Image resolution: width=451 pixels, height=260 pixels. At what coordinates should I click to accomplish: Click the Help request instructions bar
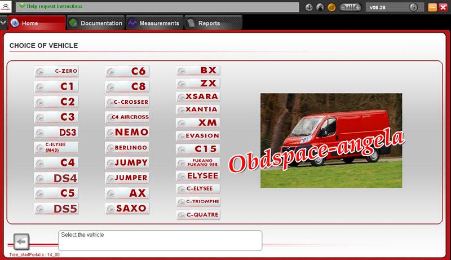tap(157, 7)
